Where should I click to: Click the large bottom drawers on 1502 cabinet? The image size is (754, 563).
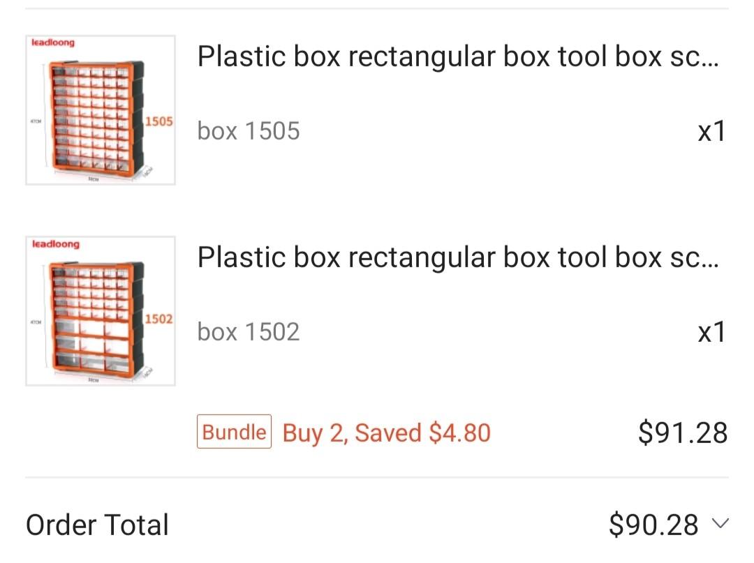click(x=91, y=346)
